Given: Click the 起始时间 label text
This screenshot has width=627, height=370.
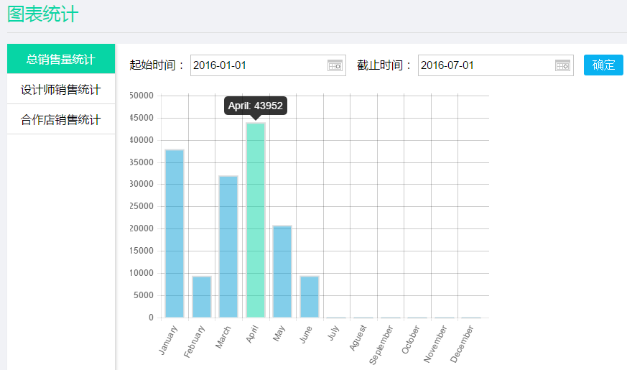Looking at the screenshot, I should point(157,65).
